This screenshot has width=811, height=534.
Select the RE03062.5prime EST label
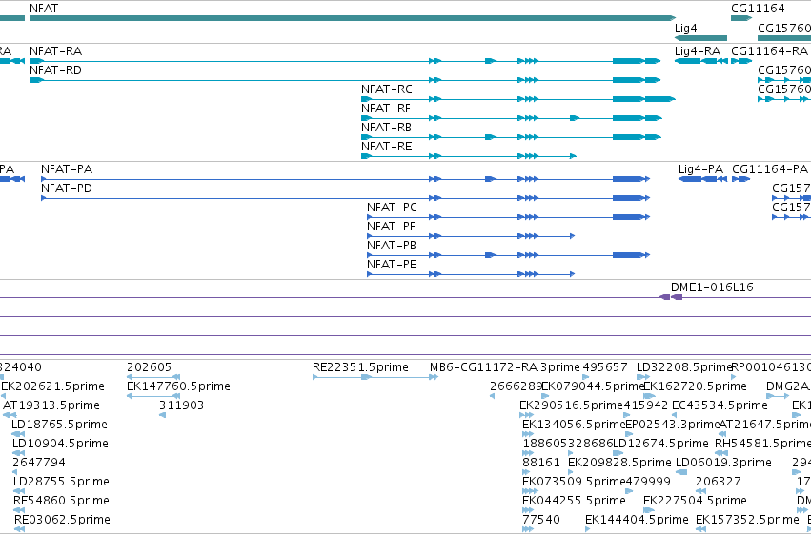[x=62, y=520]
